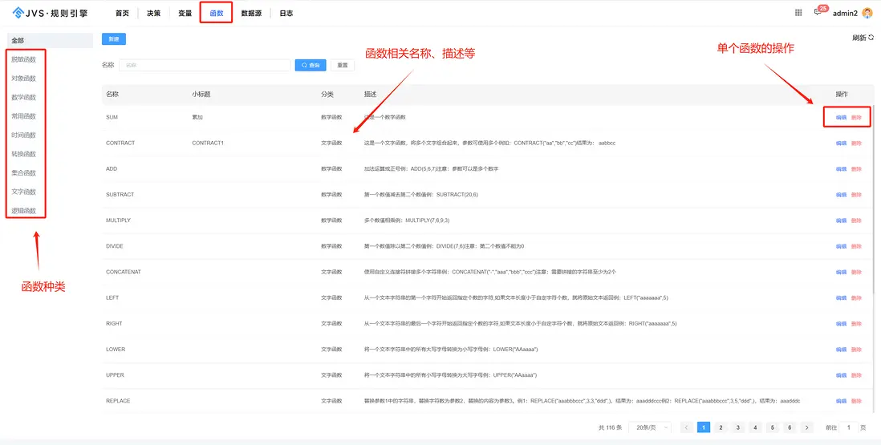This screenshot has height=445, width=881.
Task: Open the messages icon with badge 25
Action: pyautogui.click(x=818, y=12)
